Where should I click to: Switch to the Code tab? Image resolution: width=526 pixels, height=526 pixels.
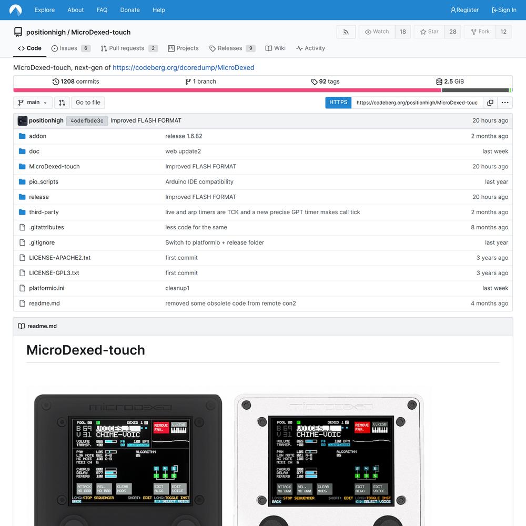[x=29, y=48]
